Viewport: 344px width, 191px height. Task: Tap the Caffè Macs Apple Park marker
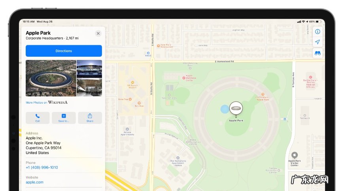tap(263, 95)
